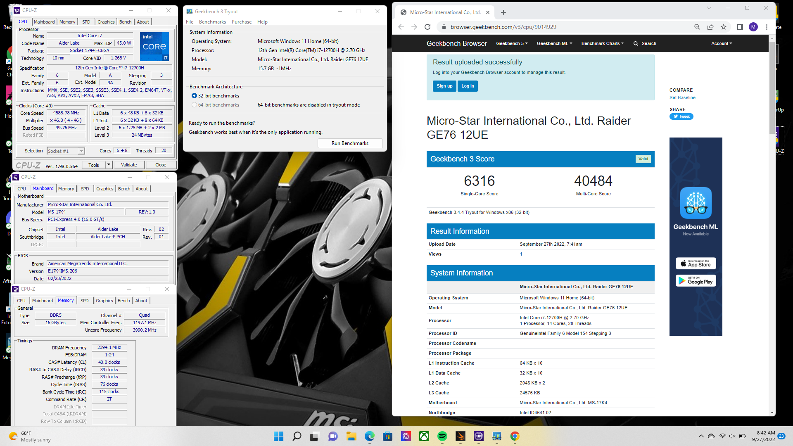
Task: Switch to Bench tab in top CPU-Z window
Action: coord(126,22)
